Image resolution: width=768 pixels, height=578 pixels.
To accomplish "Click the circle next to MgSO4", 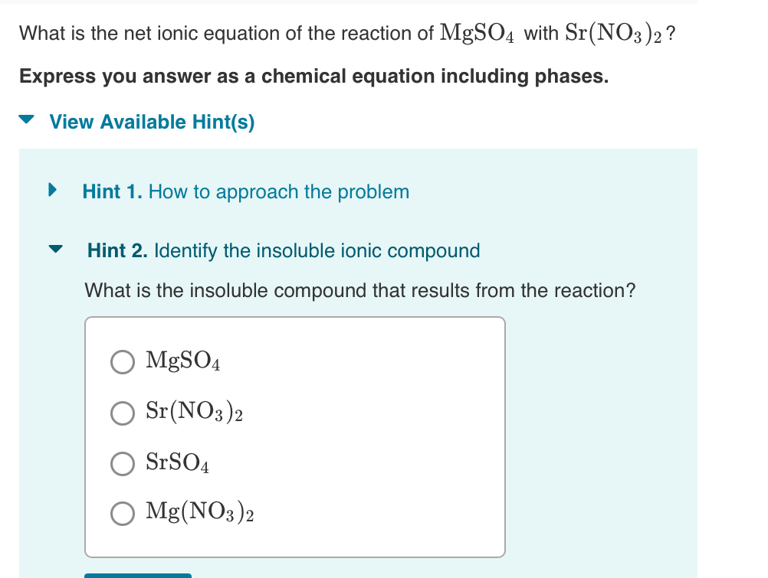I will coord(122,361).
